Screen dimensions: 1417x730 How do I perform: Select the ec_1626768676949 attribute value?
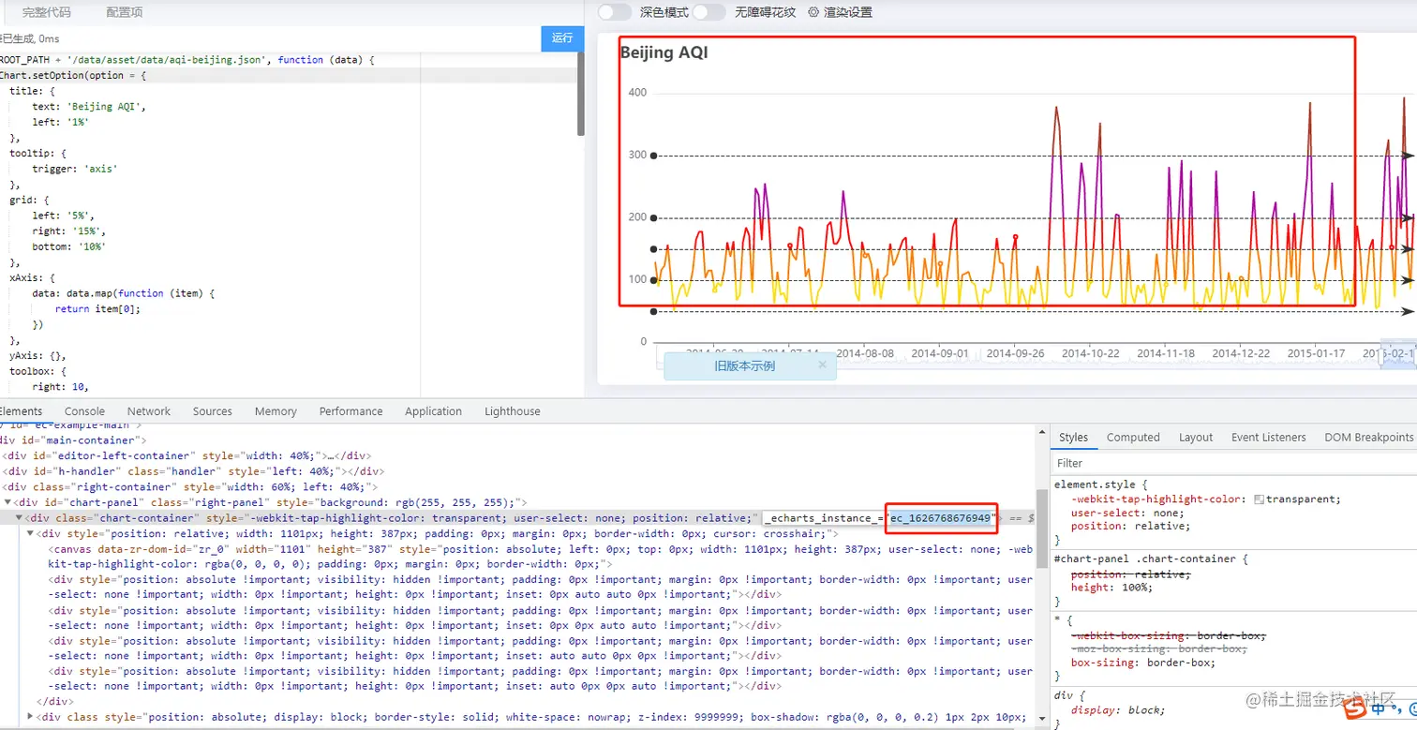(x=940, y=518)
